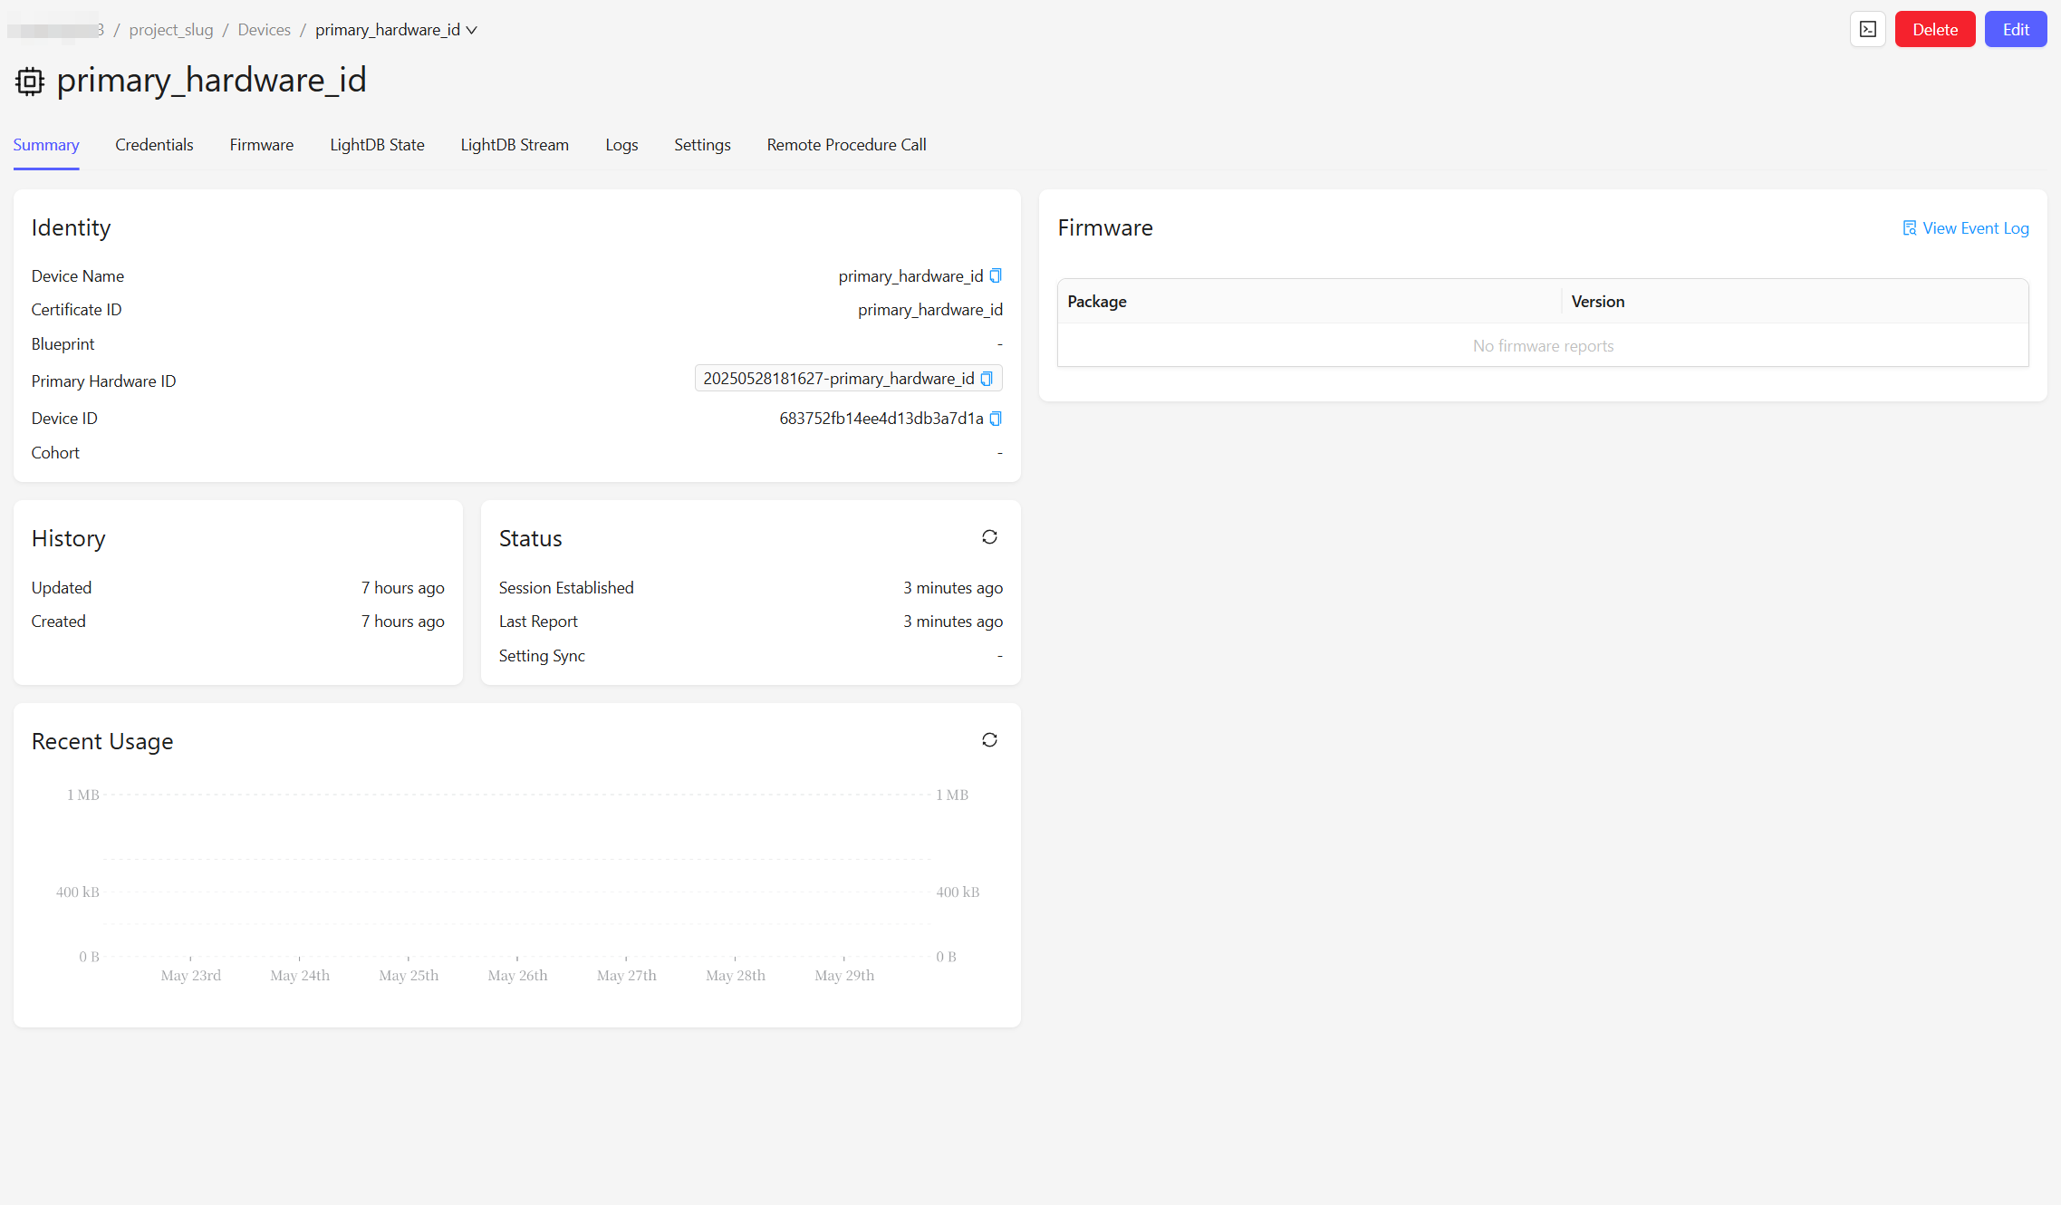Click the May 26th axis label
This screenshot has width=2061, height=1205.
click(517, 976)
